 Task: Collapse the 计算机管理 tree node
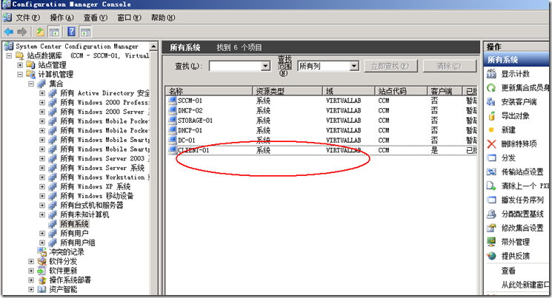[x=20, y=74]
